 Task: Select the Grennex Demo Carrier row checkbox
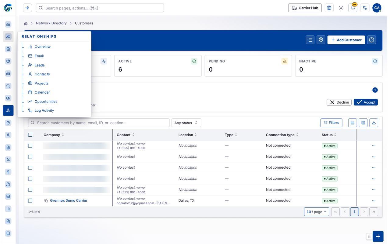click(x=30, y=201)
